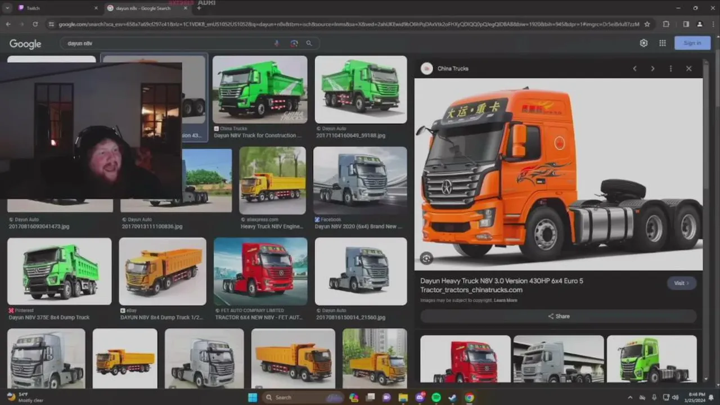
Task: Click the FET AUTO COMPANY LIMITED source label
Action: (253, 310)
